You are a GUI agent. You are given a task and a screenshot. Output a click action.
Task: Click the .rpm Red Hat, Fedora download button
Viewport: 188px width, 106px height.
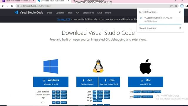tap(109, 82)
